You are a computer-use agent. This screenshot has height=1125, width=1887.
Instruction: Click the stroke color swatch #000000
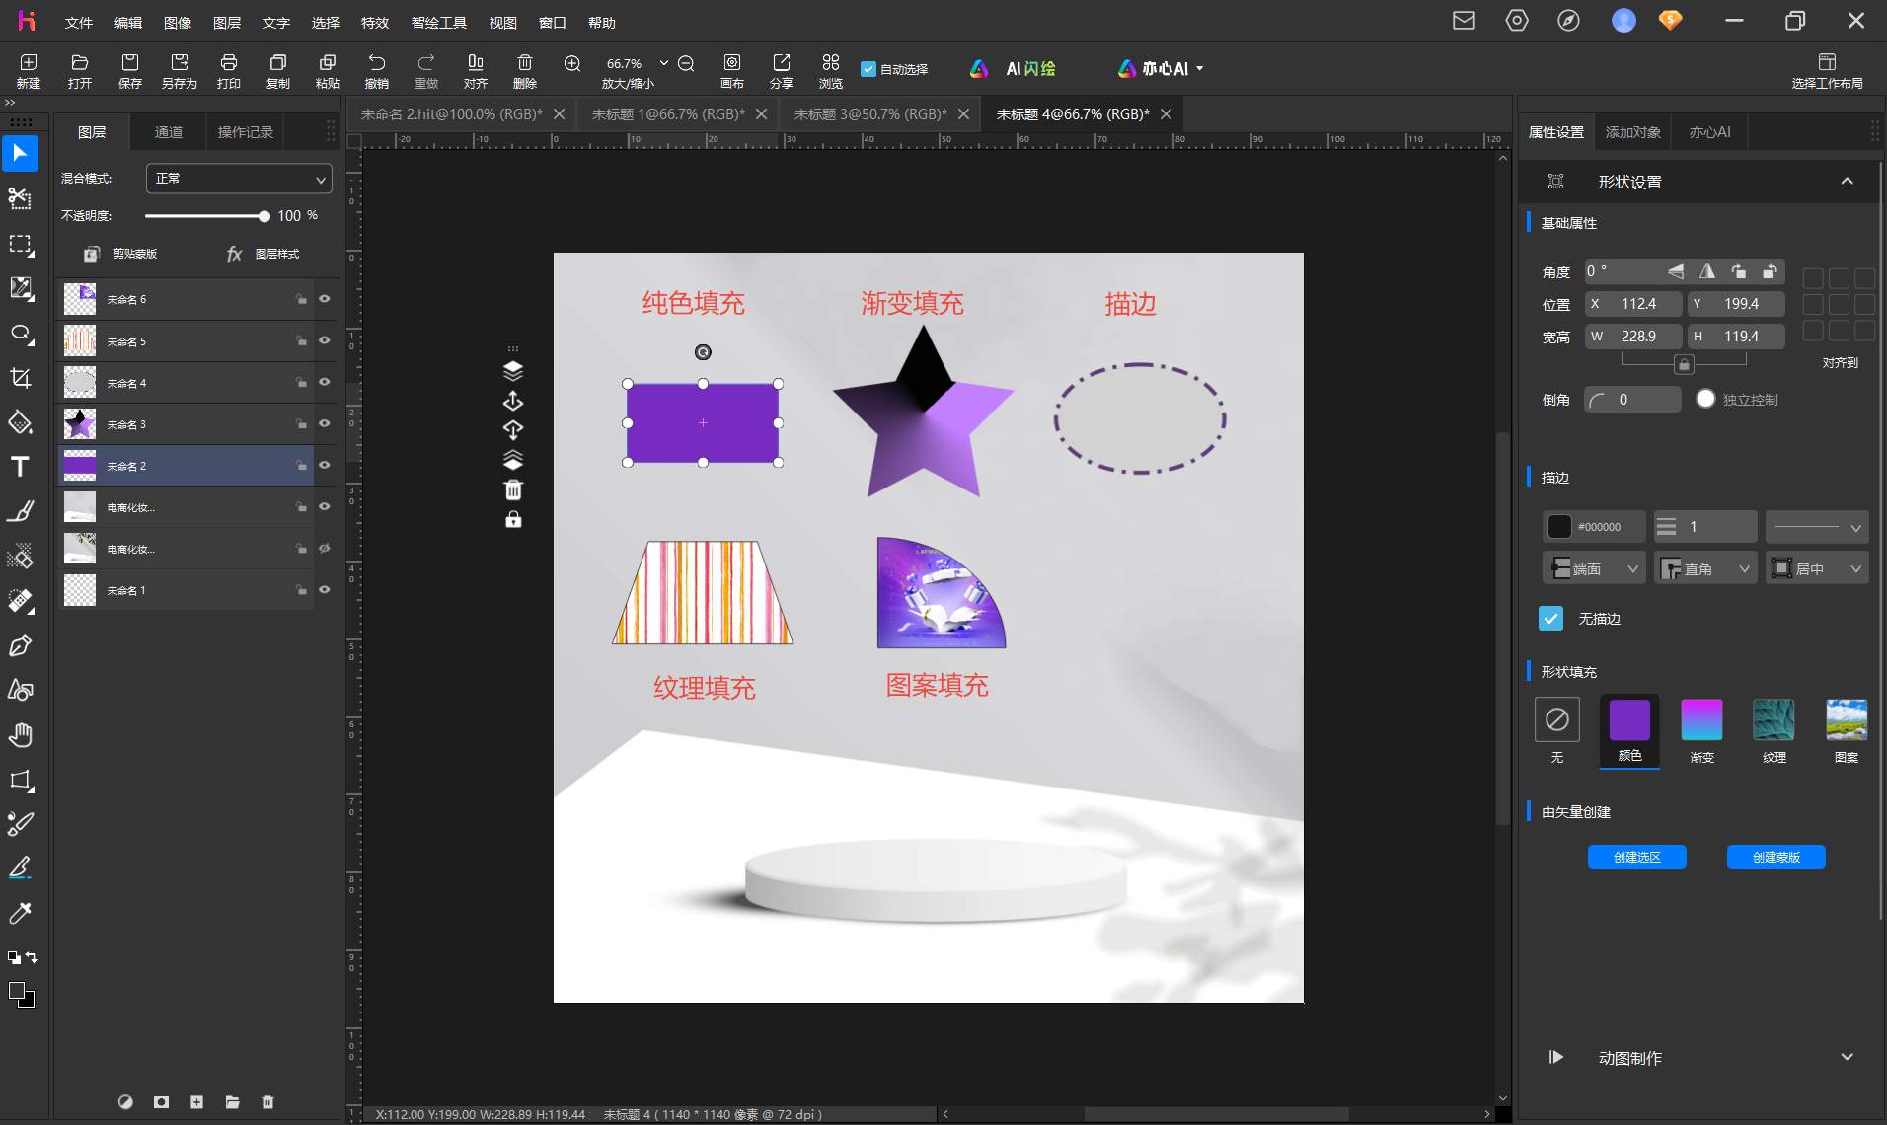(1559, 527)
